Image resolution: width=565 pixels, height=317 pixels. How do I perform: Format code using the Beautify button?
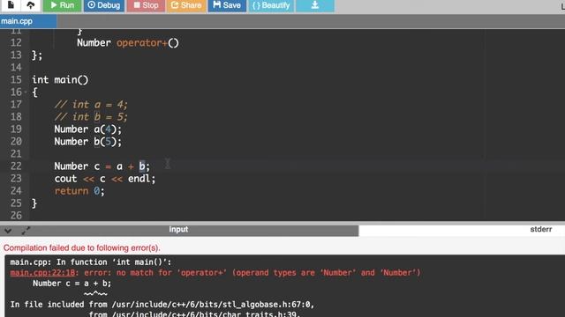271,5
